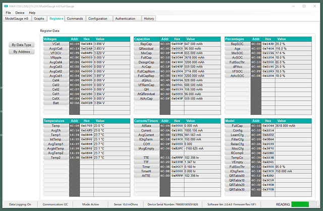The image size is (323, 211).
Task: Click the MixSOC register button
Action: pos(237,53)
